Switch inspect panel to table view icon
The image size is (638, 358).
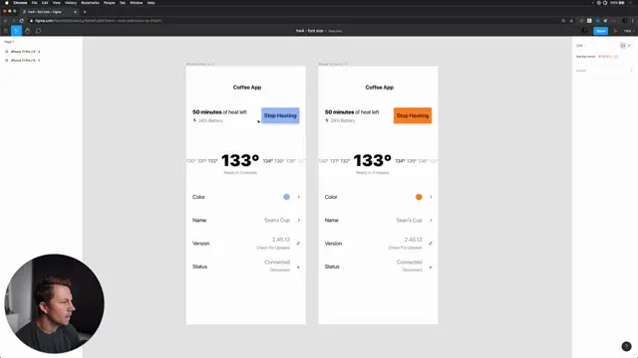click(x=629, y=46)
